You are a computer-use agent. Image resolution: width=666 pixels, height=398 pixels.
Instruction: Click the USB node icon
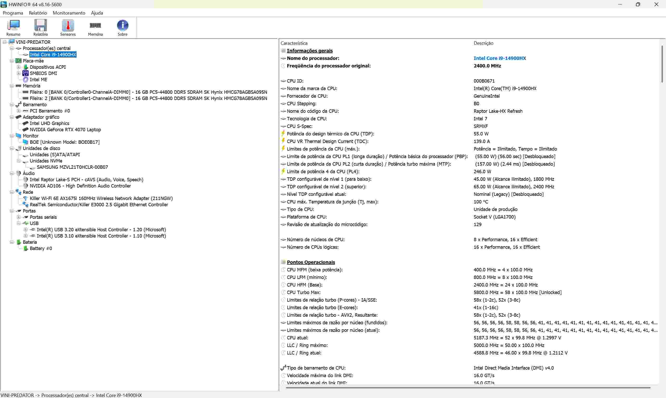click(x=25, y=223)
